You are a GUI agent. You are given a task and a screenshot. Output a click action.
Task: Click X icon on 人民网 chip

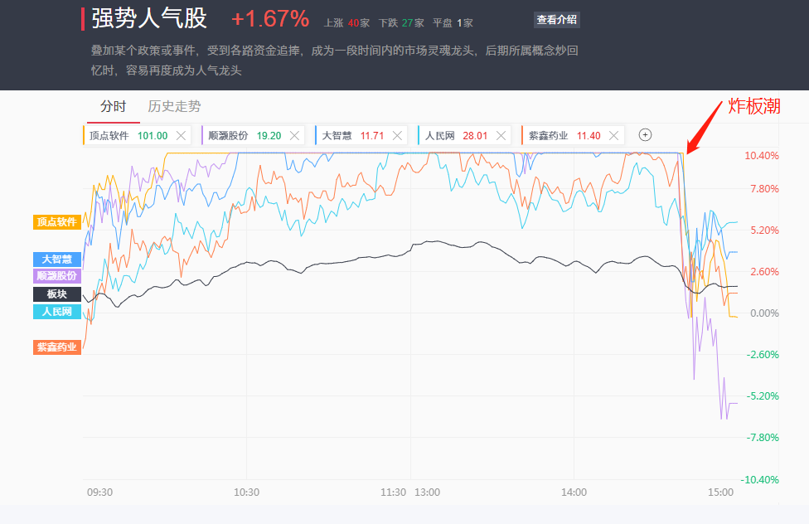[501, 135]
